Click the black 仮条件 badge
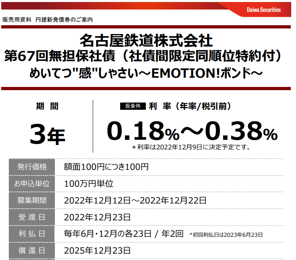 coord(133,106)
